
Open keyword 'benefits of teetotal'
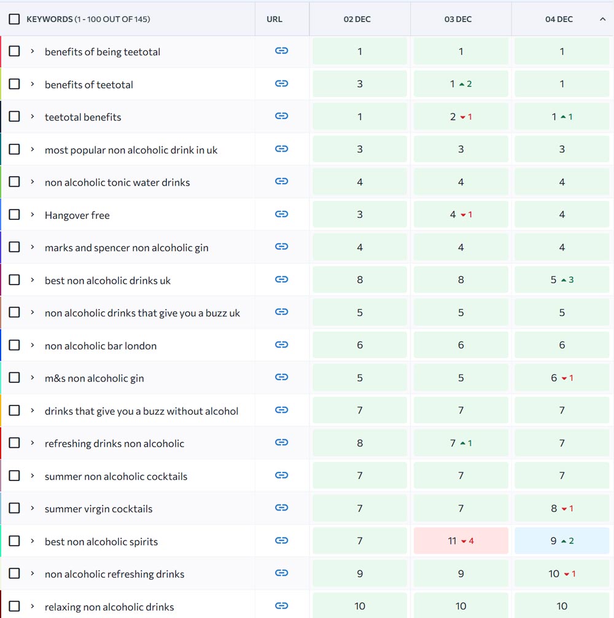click(89, 85)
